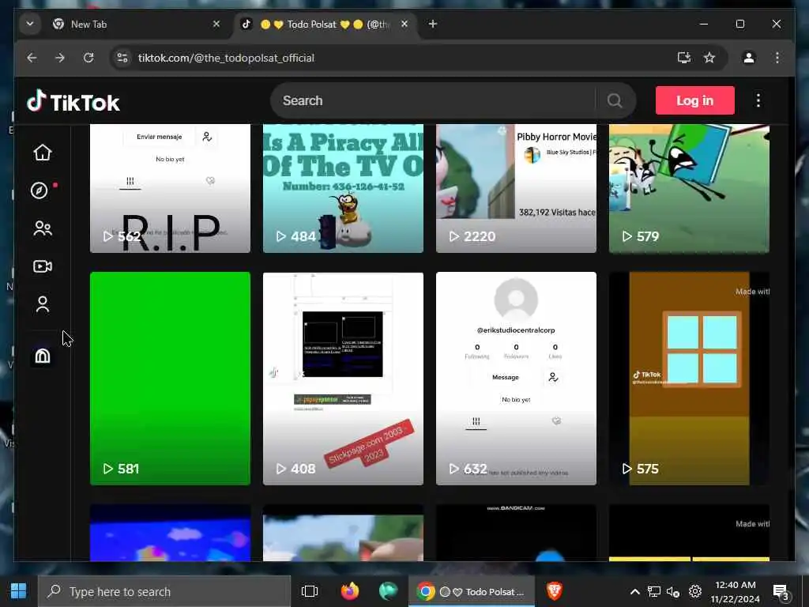809x607 pixels.
Task: Go forward with the browser forward arrow
Action: click(60, 58)
